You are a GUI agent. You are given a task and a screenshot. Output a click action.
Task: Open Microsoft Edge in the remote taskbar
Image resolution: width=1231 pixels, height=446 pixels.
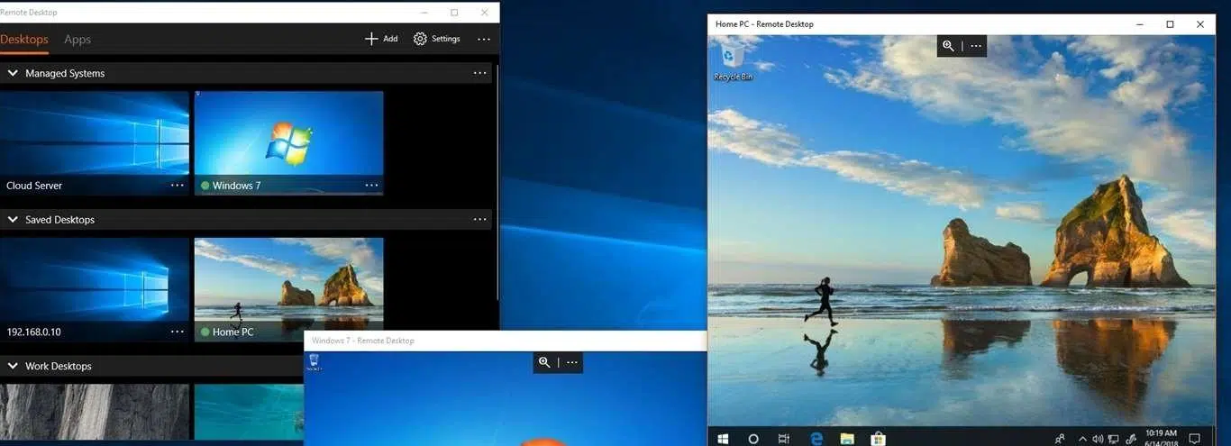point(816,439)
